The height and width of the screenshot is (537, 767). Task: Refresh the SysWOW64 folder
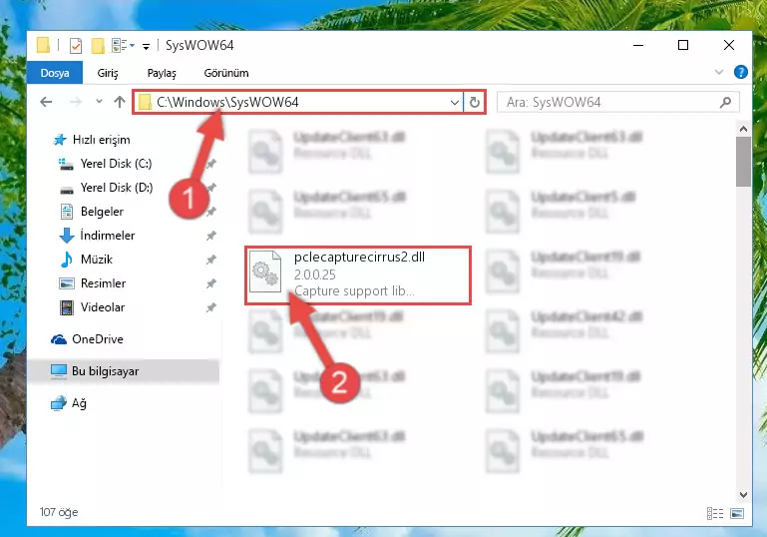tap(474, 102)
